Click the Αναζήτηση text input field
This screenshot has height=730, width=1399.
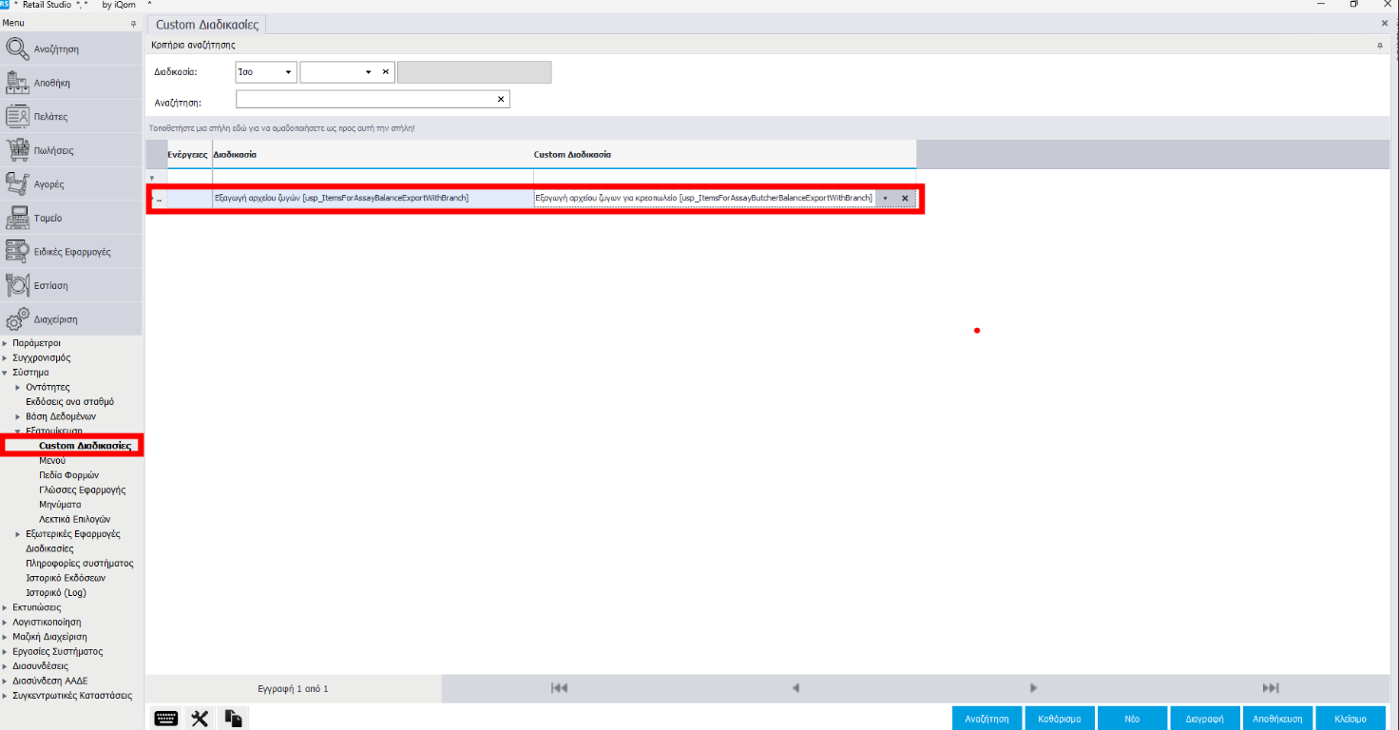click(366, 100)
